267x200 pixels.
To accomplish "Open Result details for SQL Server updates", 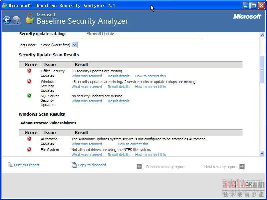I will [118, 101].
